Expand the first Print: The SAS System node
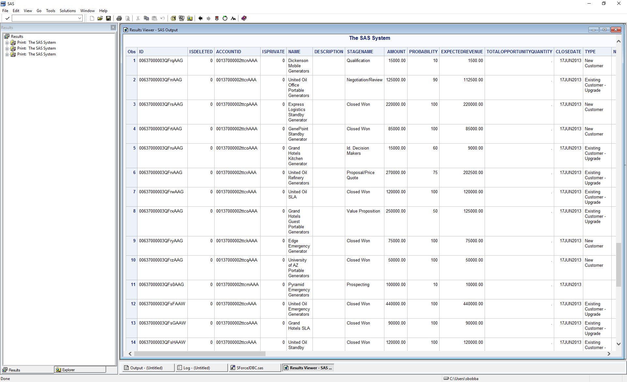 point(7,43)
